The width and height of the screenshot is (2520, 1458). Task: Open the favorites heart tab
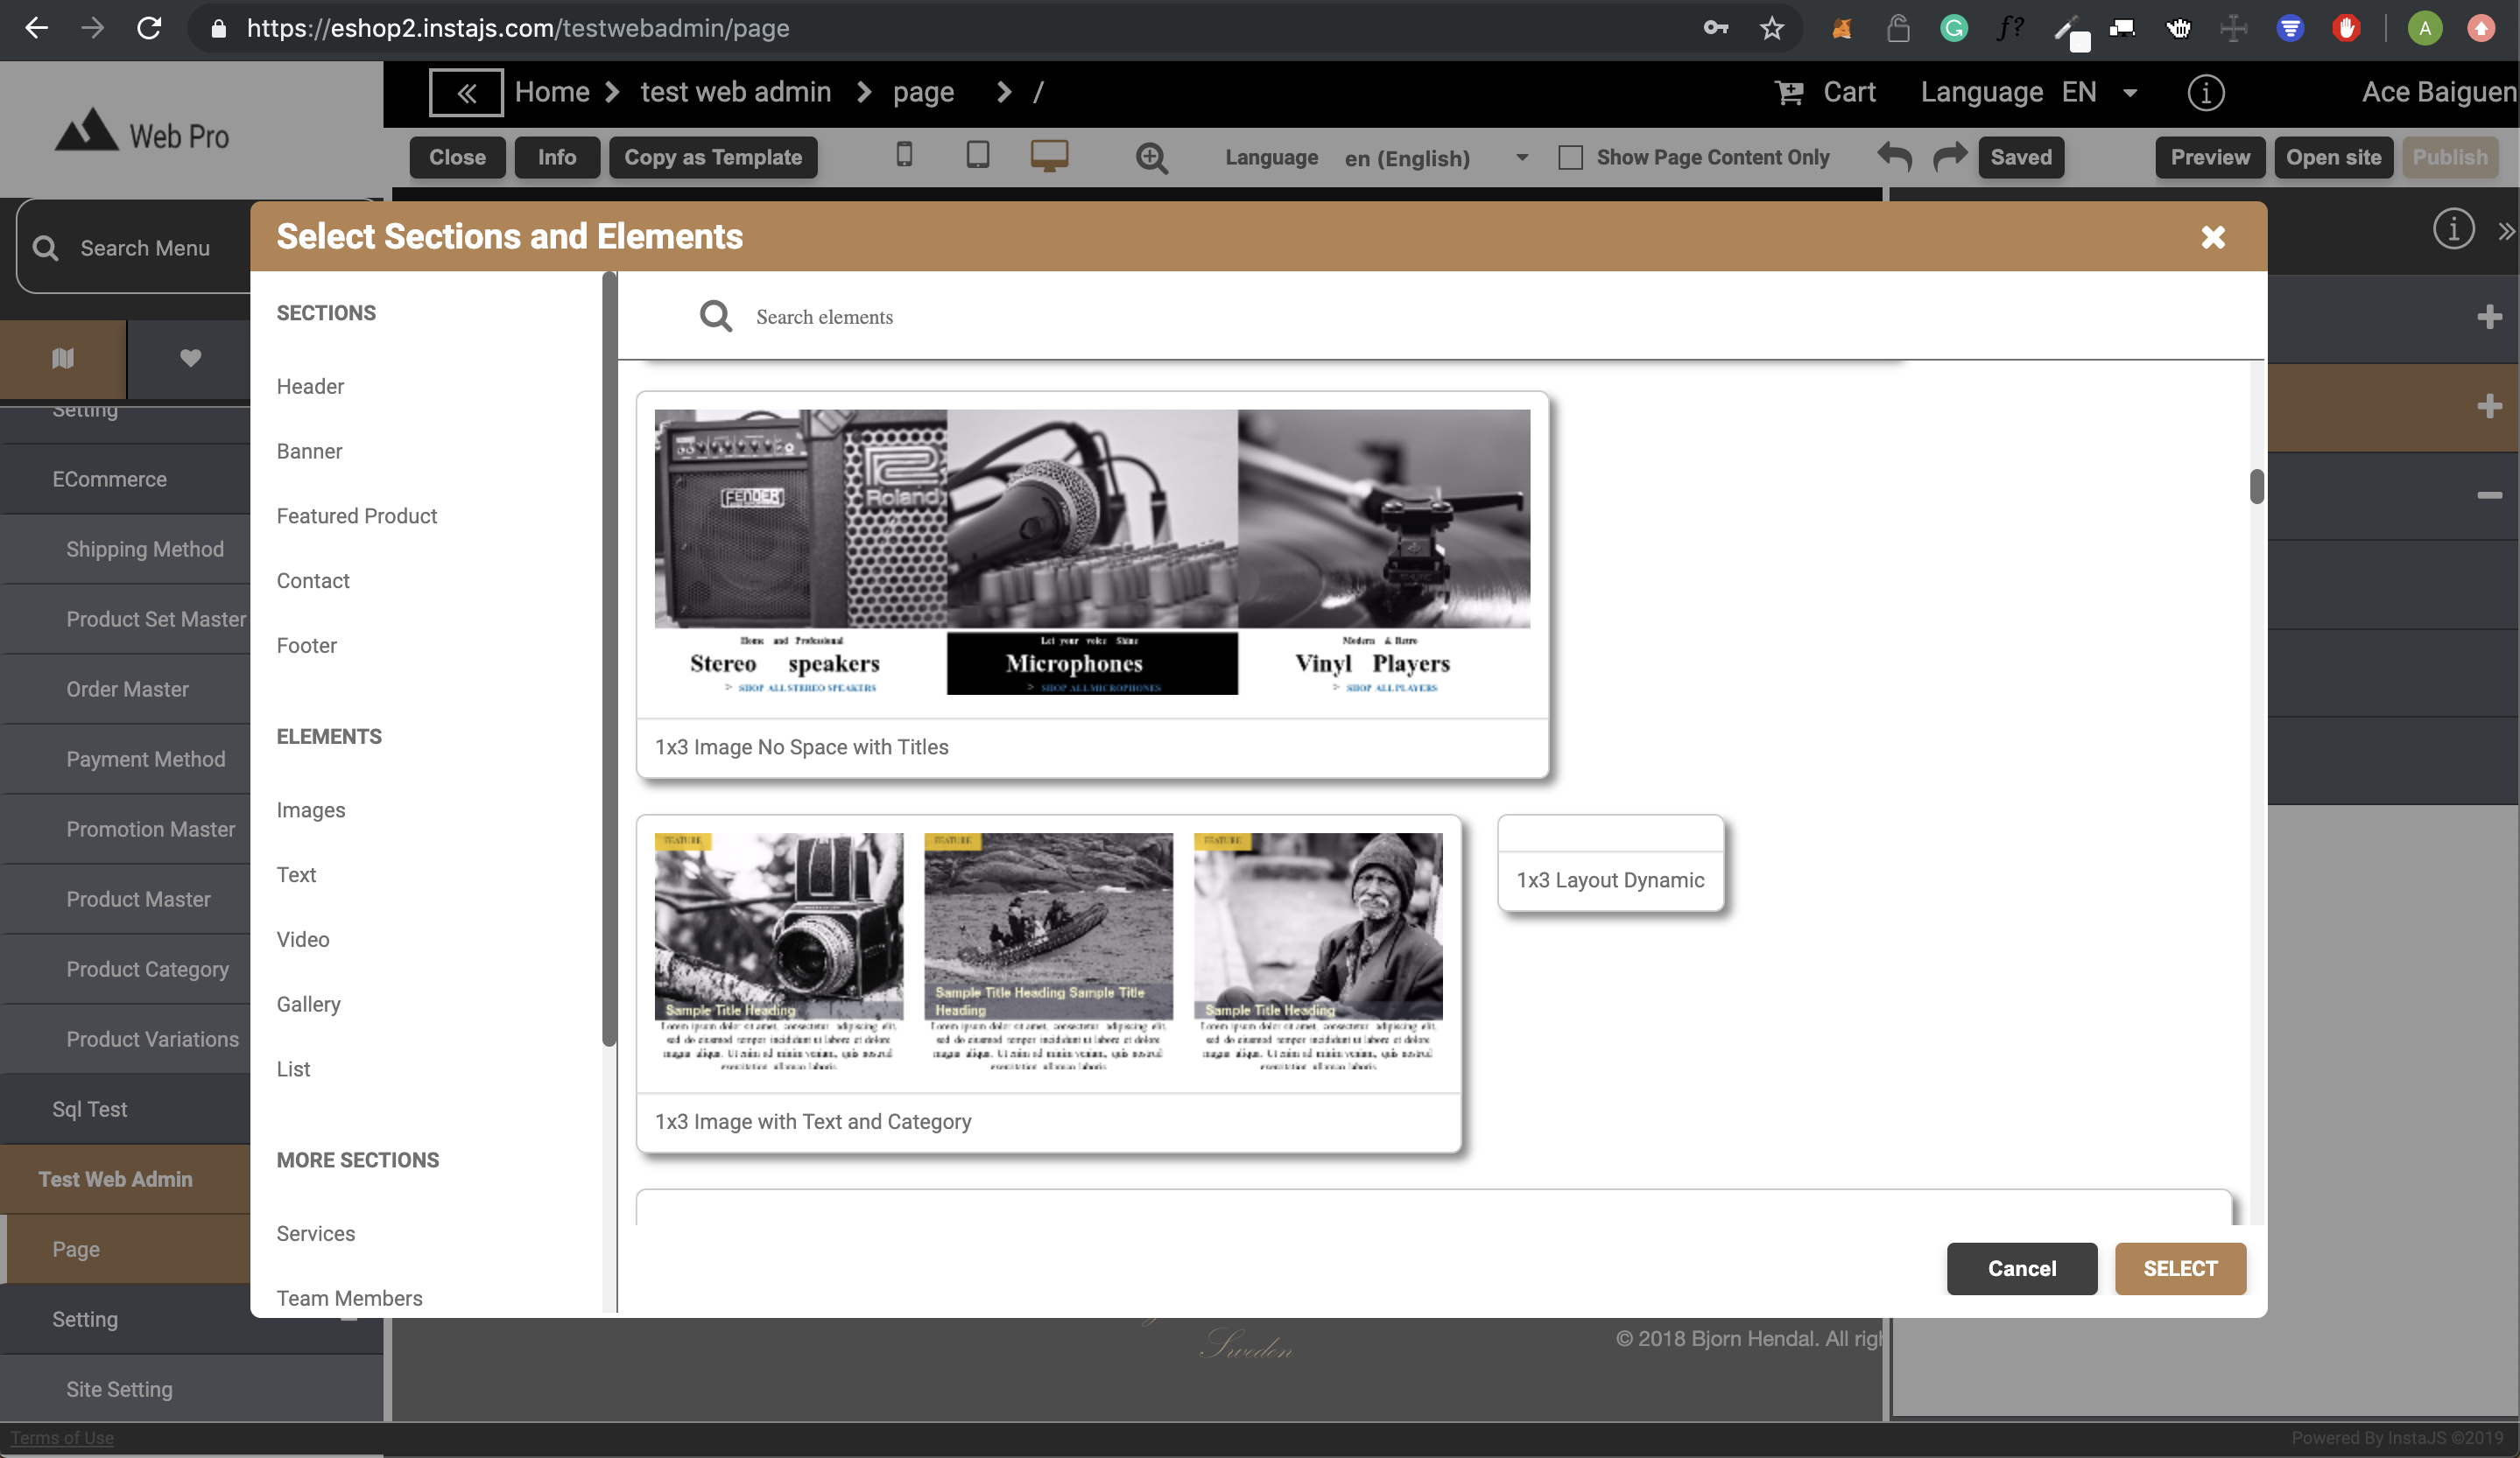coord(190,358)
